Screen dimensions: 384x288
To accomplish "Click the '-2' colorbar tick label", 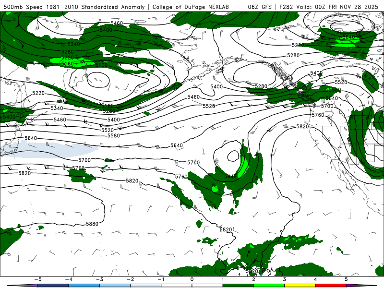I will click(130, 279).
